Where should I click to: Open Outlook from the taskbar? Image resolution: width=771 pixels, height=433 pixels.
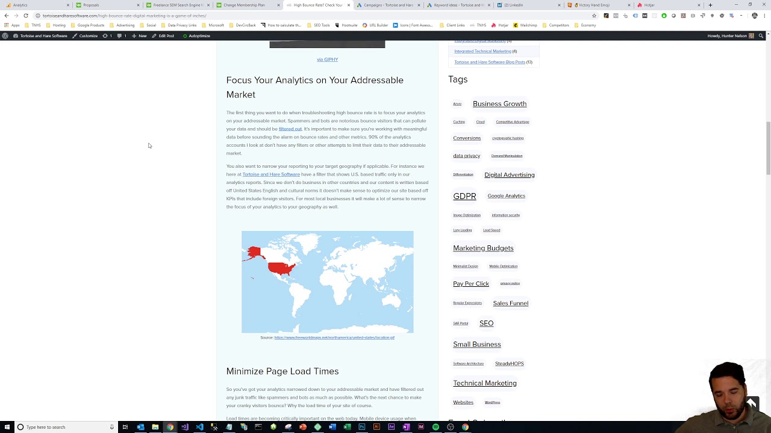point(140,427)
